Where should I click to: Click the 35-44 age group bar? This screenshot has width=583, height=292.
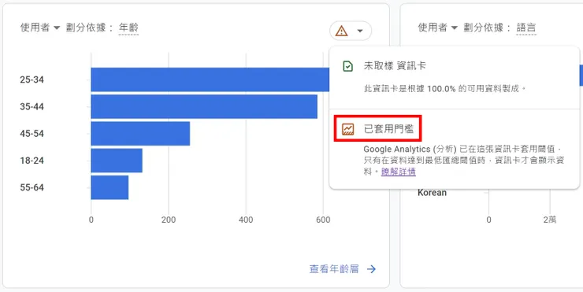204,106
